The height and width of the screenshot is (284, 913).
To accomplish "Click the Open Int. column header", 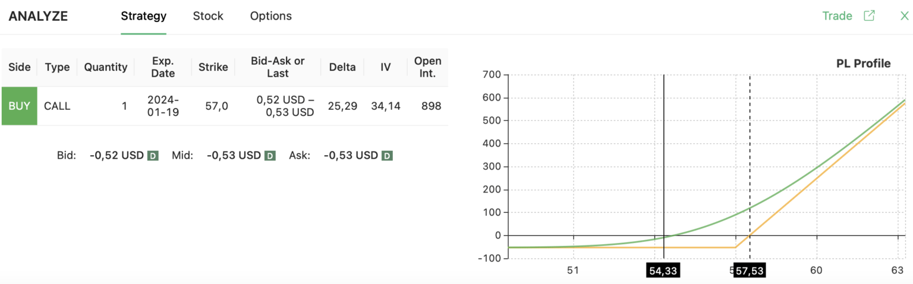I will coord(427,67).
